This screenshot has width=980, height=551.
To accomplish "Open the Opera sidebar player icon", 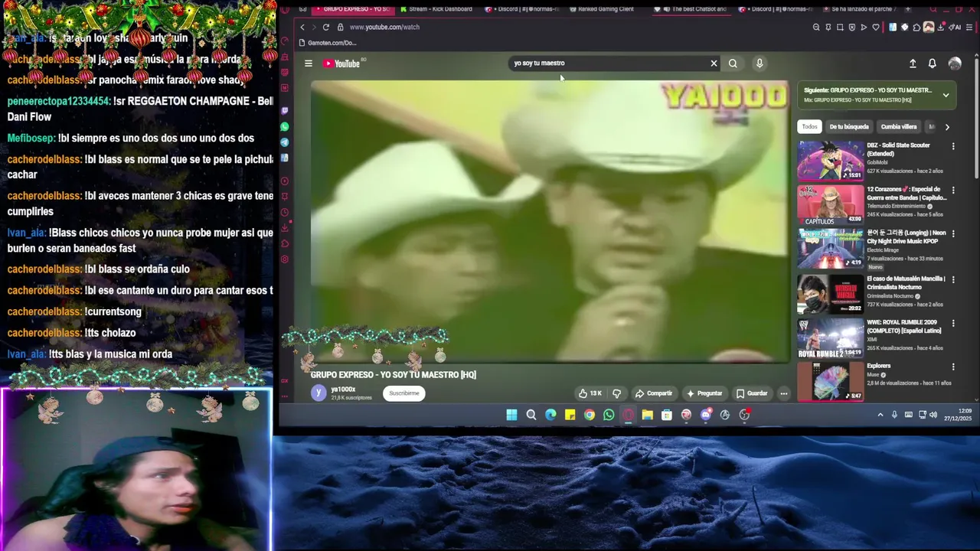I will [x=285, y=181].
